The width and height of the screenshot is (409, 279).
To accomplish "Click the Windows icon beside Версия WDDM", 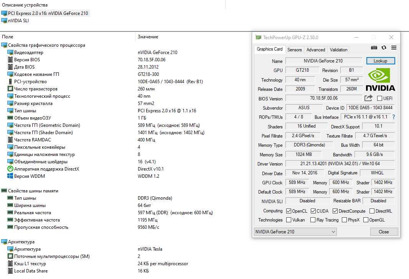I will click(x=10, y=176).
